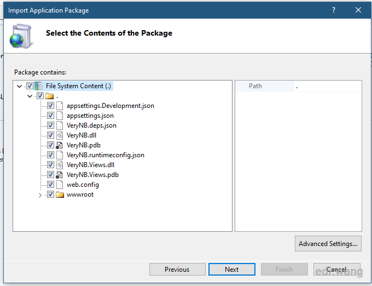Toggle the File System Content checkbox

tap(30, 86)
